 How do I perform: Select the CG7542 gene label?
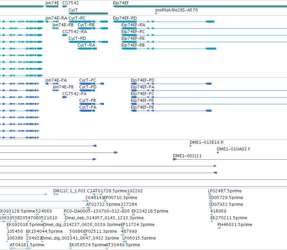pyautogui.click(x=70, y=3)
